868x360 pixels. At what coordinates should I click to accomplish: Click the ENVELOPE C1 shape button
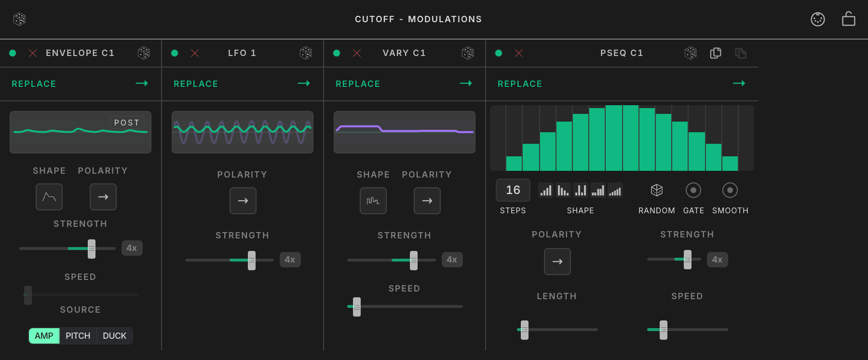coord(49,197)
